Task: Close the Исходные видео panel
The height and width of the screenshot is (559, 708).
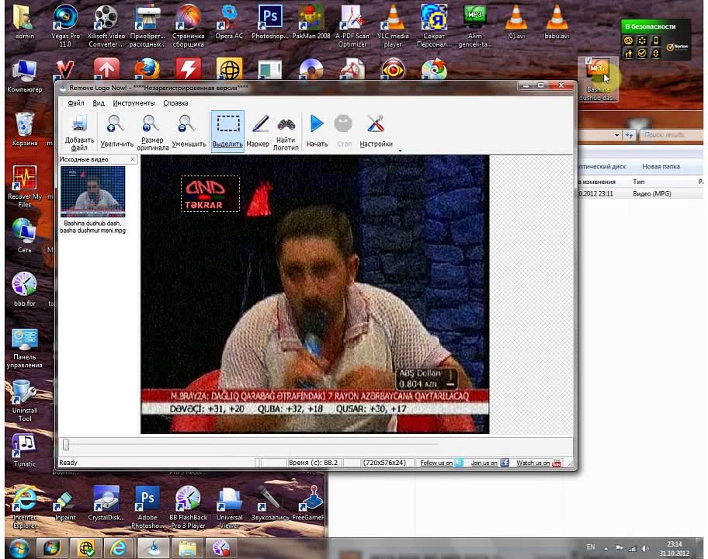Action: 132,159
